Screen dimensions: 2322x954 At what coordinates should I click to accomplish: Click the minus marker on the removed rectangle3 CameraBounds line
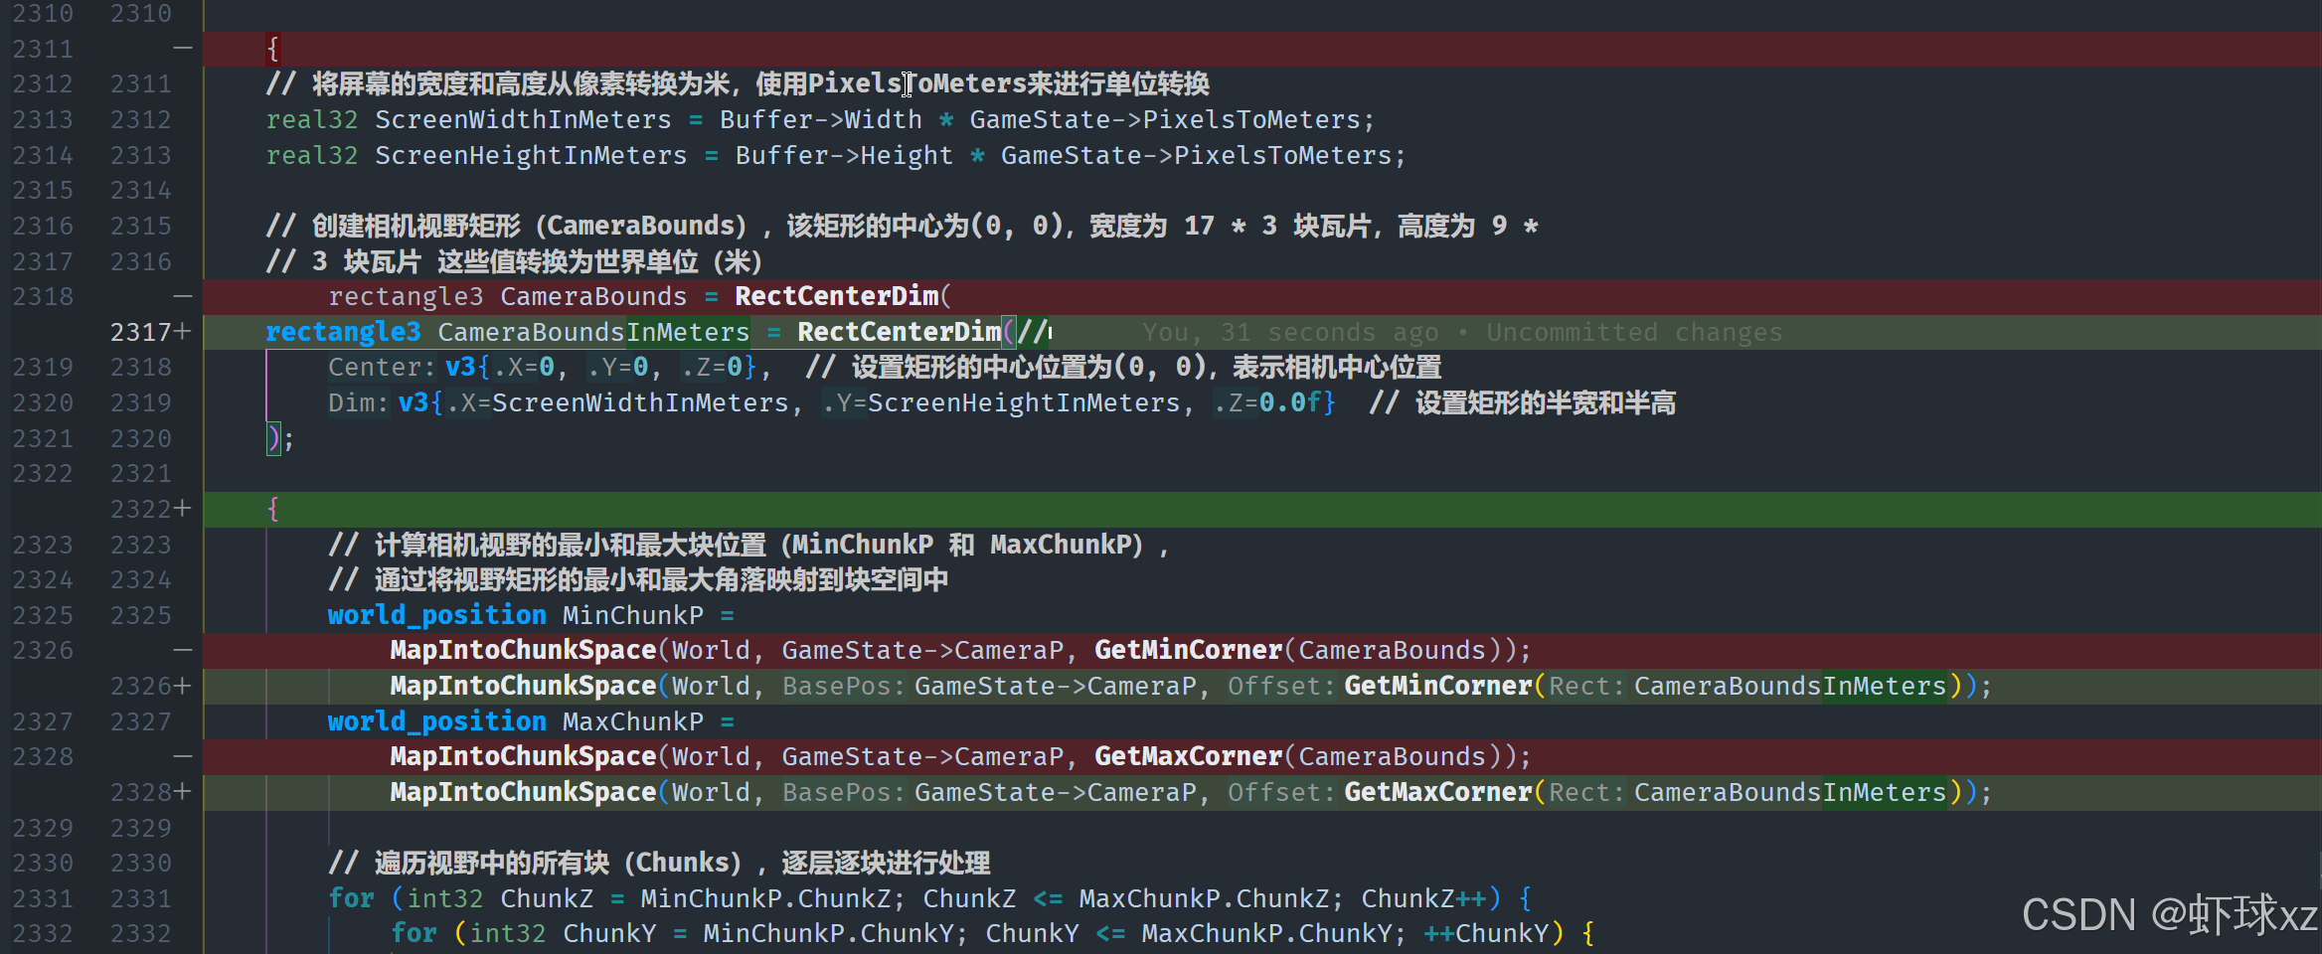pyautogui.click(x=183, y=296)
